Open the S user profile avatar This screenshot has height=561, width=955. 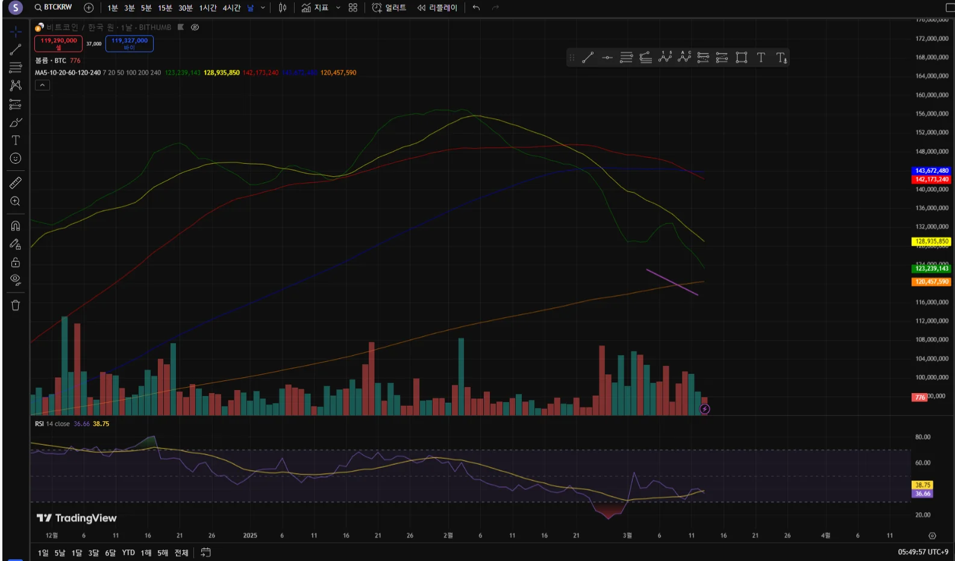[15, 8]
